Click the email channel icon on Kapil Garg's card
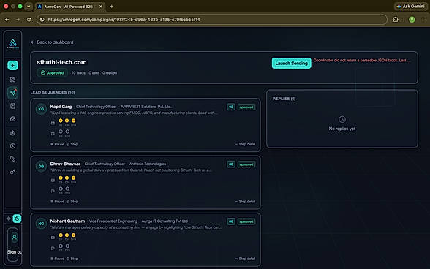The image size is (430, 269). point(53,123)
